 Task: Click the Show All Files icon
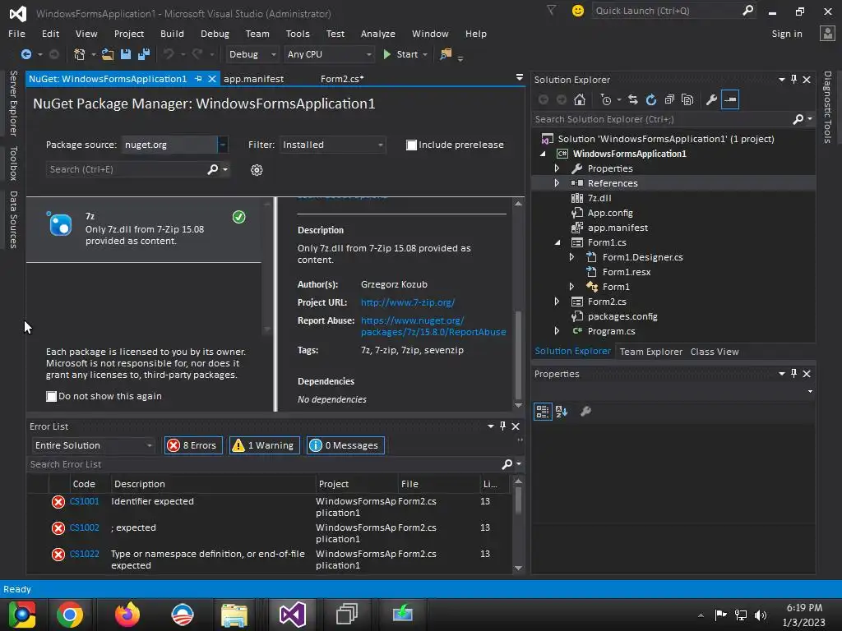tap(687, 99)
